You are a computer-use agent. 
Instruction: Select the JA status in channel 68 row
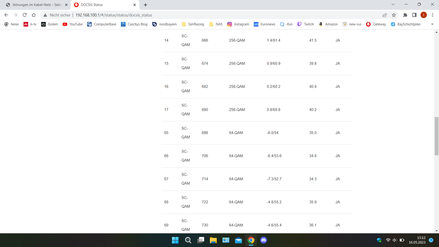pos(337,202)
